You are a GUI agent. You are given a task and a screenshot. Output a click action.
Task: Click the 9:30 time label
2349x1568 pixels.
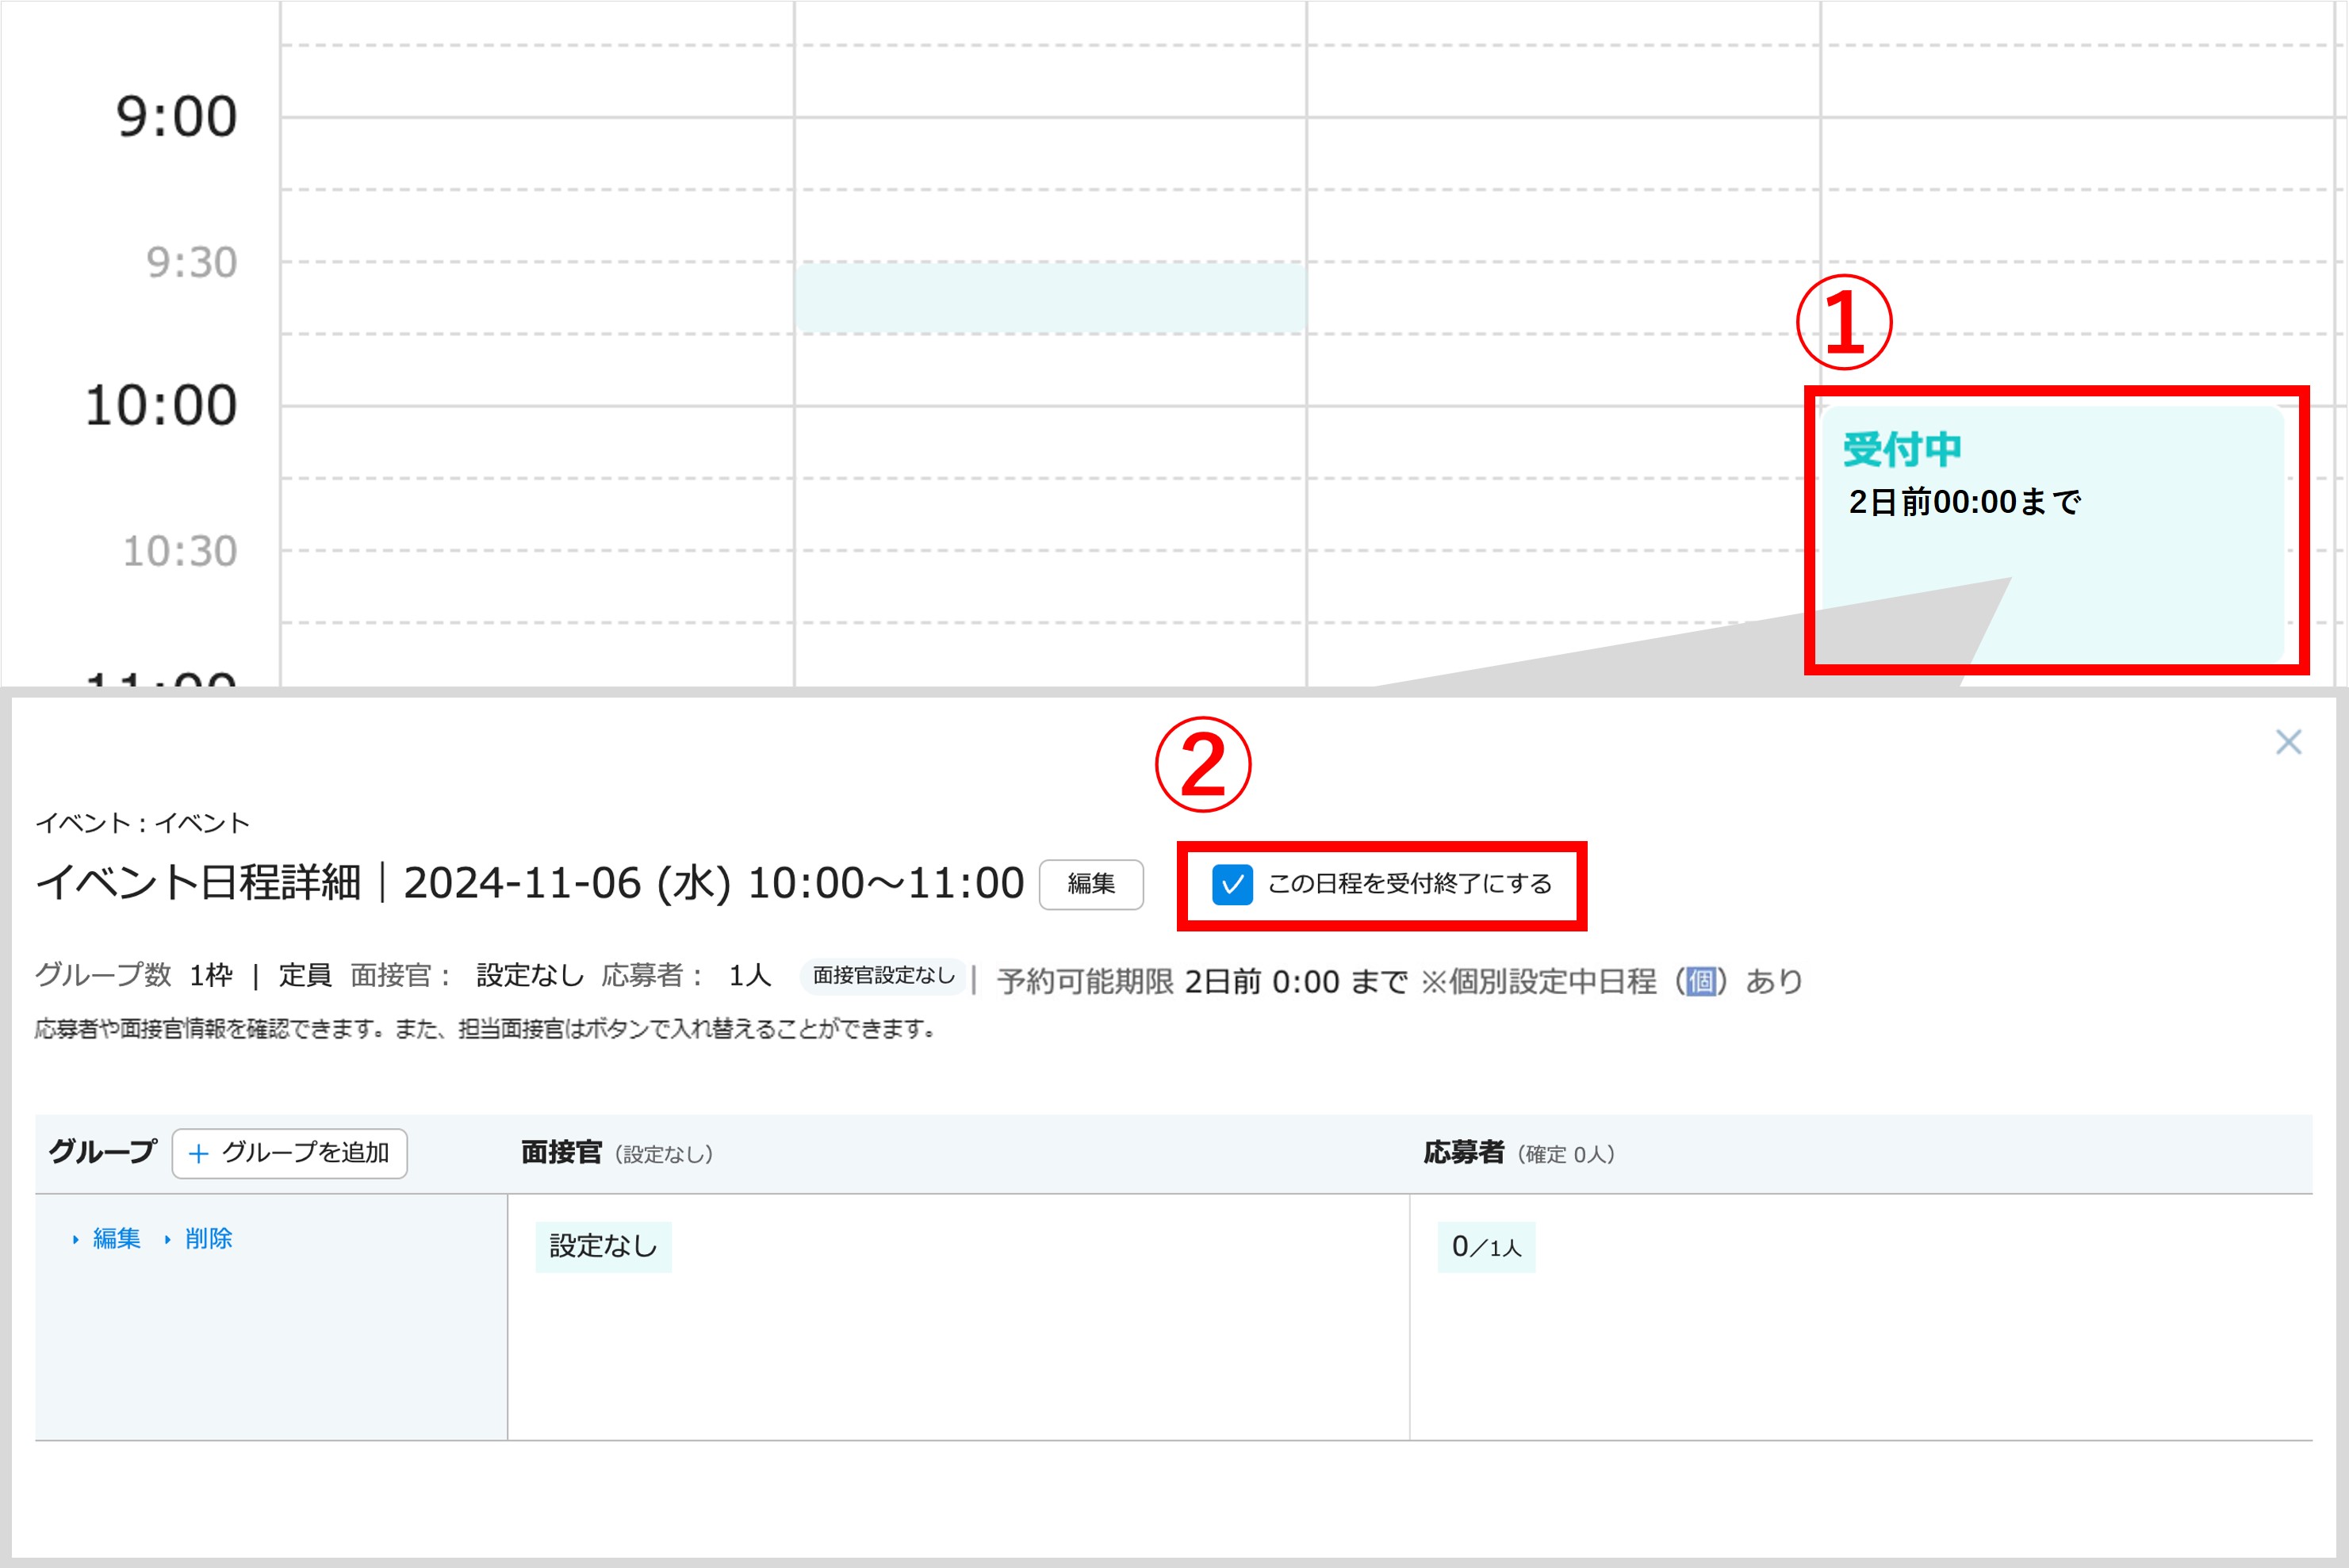tap(191, 263)
